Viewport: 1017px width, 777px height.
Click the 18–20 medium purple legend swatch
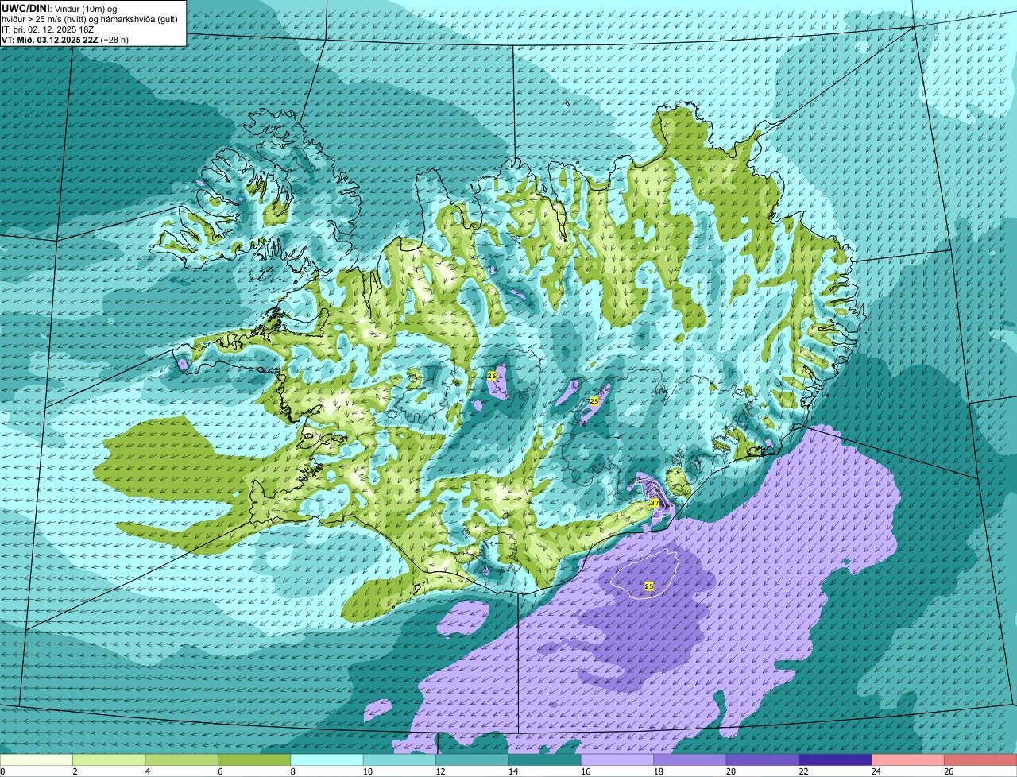tap(690, 760)
